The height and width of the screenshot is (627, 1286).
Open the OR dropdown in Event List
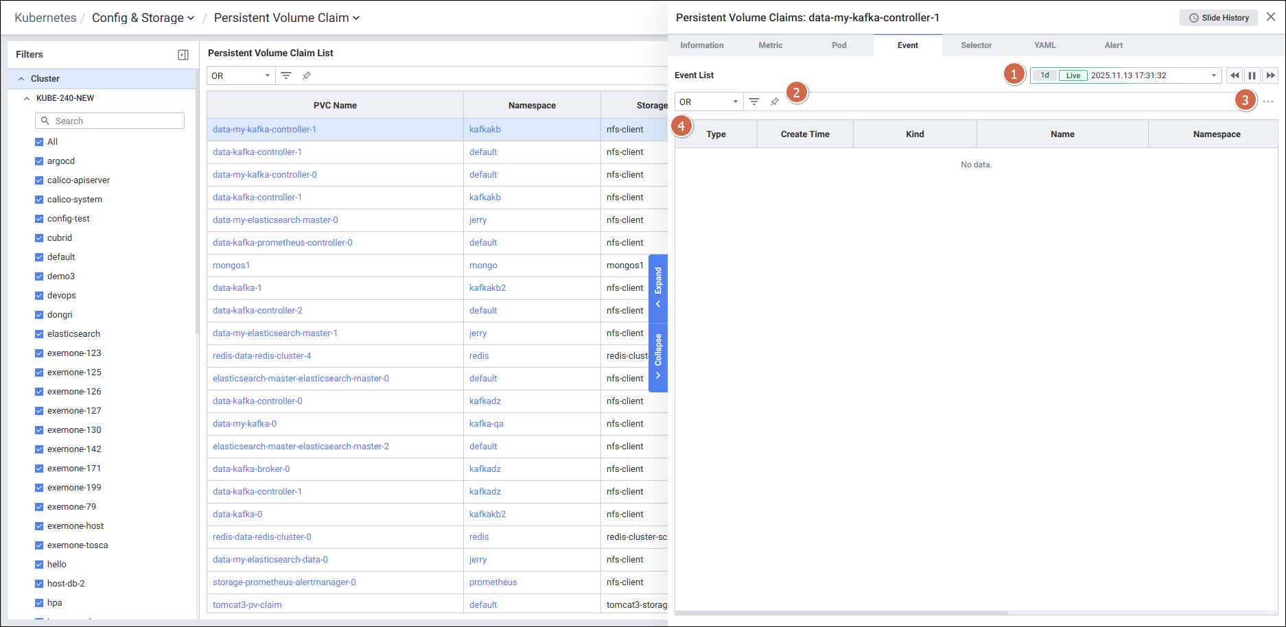[x=708, y=102]
